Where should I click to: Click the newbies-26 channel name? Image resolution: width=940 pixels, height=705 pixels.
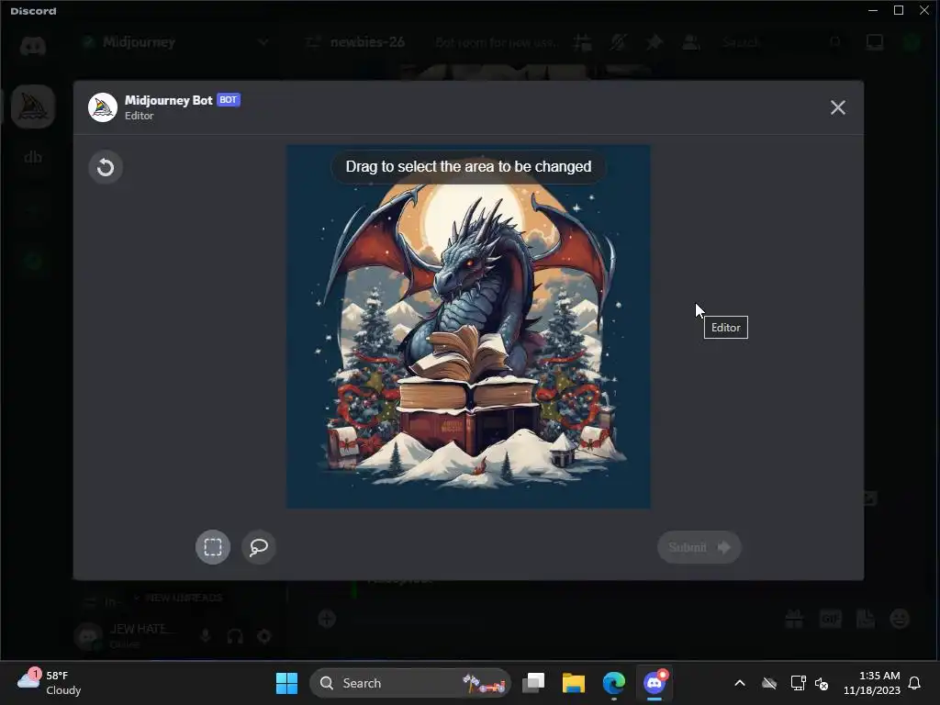(367, 42)
